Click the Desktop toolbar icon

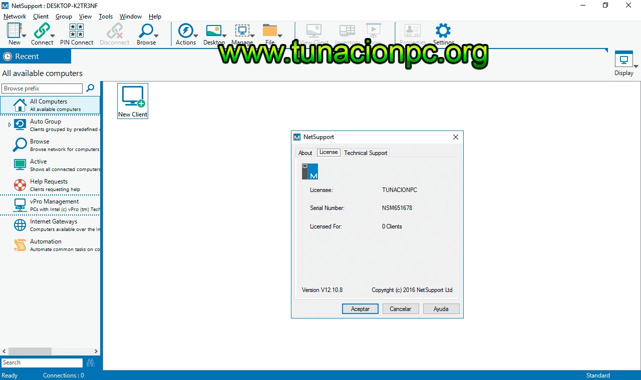point(213,31)
